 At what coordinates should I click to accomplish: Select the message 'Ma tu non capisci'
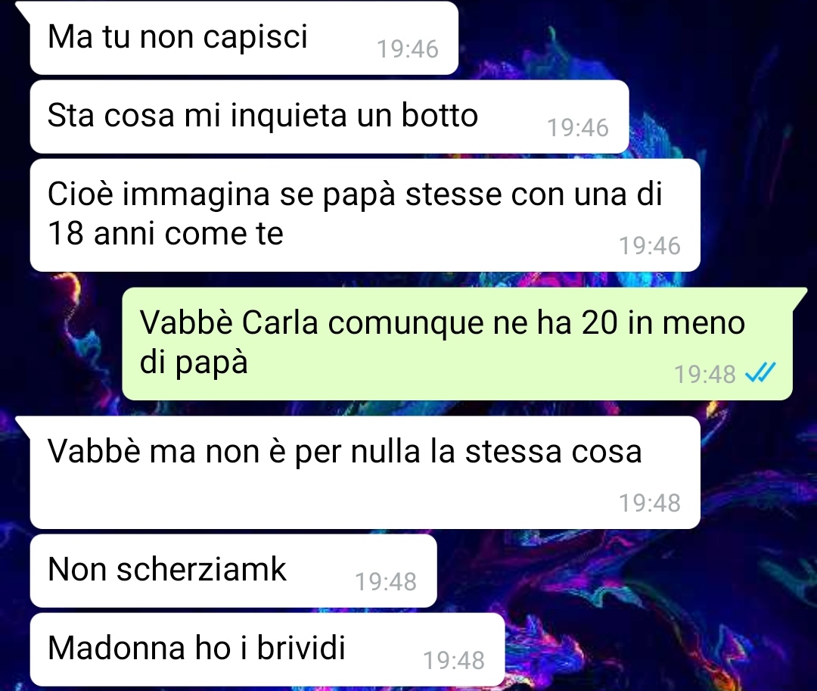point(244,38)
